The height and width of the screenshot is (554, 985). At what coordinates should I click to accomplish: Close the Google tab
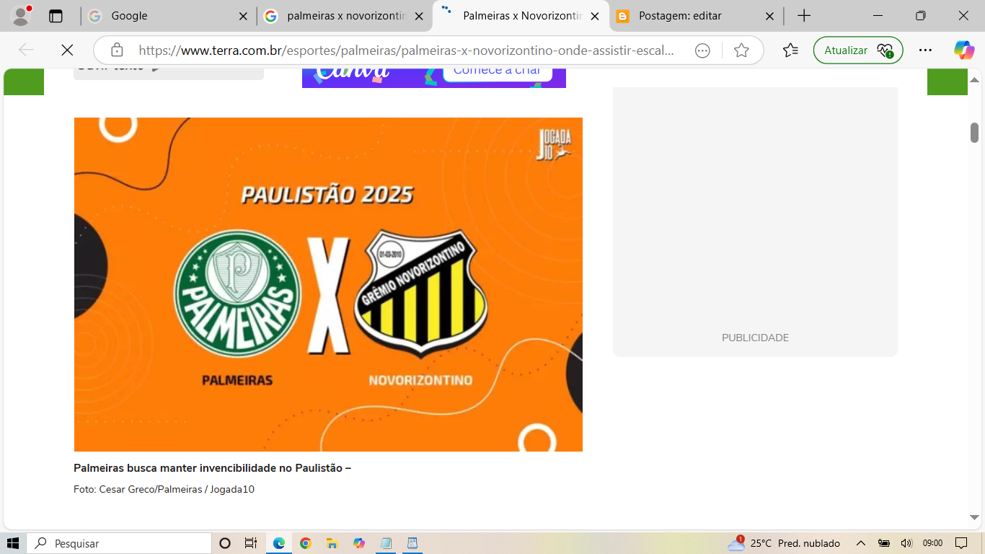coord(243,16)
